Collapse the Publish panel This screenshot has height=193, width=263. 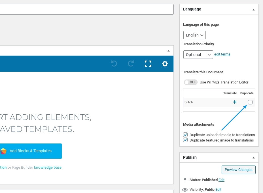tap(254, 158)
